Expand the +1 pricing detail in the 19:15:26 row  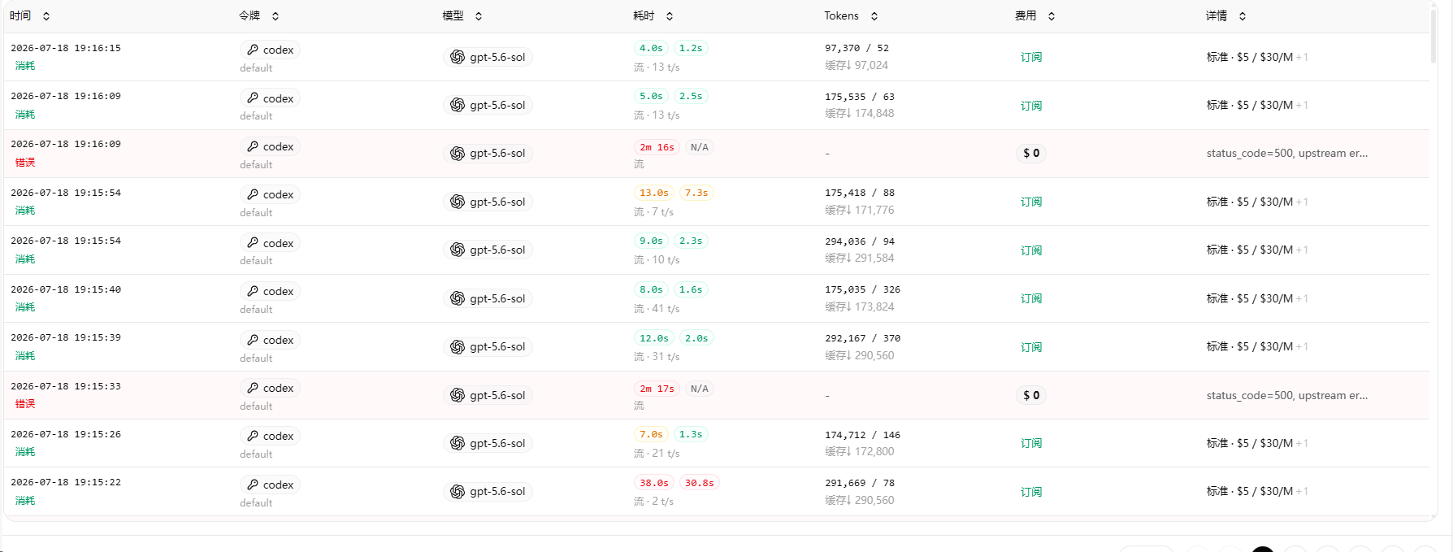pos(1302,443)
